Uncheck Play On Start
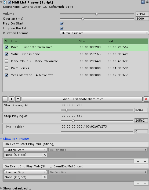Viewport: 149px width, 190px height. click(x=62, y=23)
